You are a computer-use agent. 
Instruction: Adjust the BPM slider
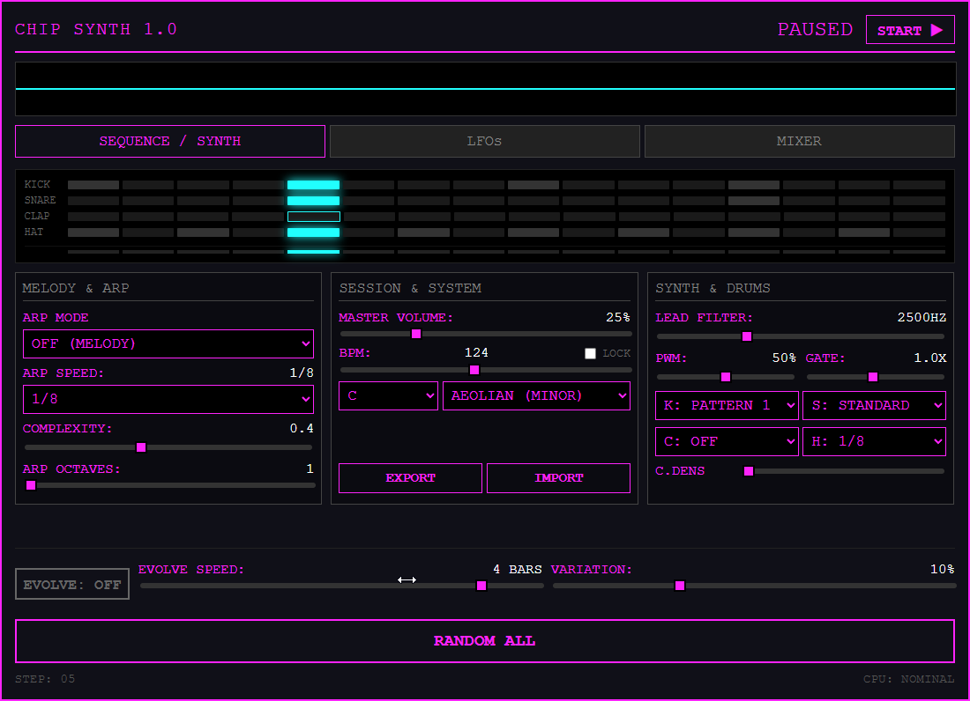point(486,370)
